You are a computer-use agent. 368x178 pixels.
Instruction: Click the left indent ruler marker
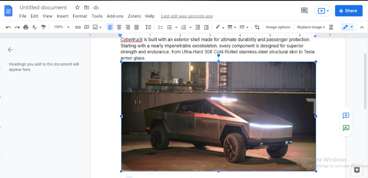click(120, 36)
